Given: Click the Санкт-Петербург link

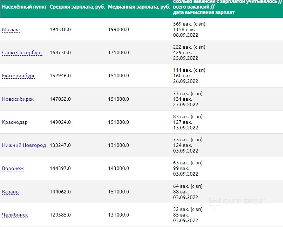Looking at the screenshot, I should 22,53.
